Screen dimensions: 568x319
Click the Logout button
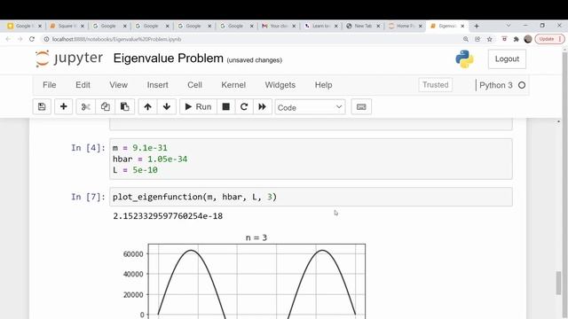click(x=507, y=59)
